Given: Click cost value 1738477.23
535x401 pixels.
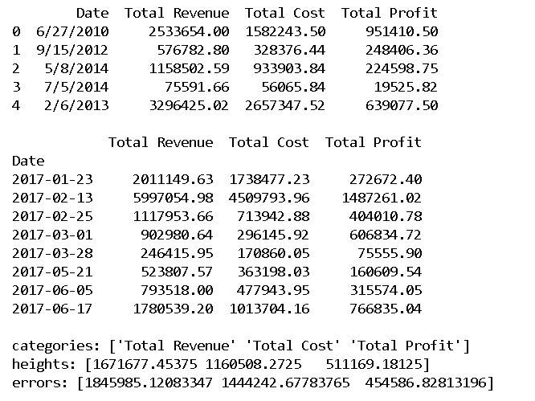Looking at the screenshot, I should pyautogui.click(x=270, y=179).
